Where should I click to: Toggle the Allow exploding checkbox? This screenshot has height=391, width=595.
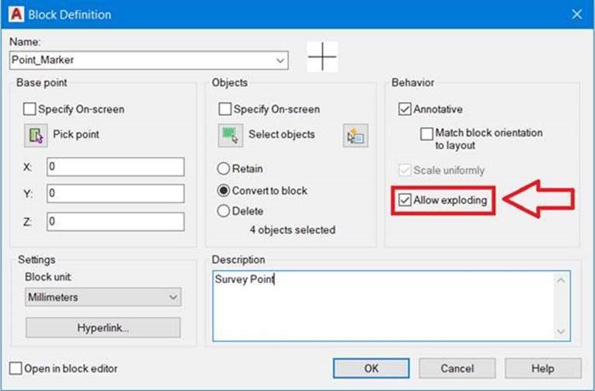point(404,200)
